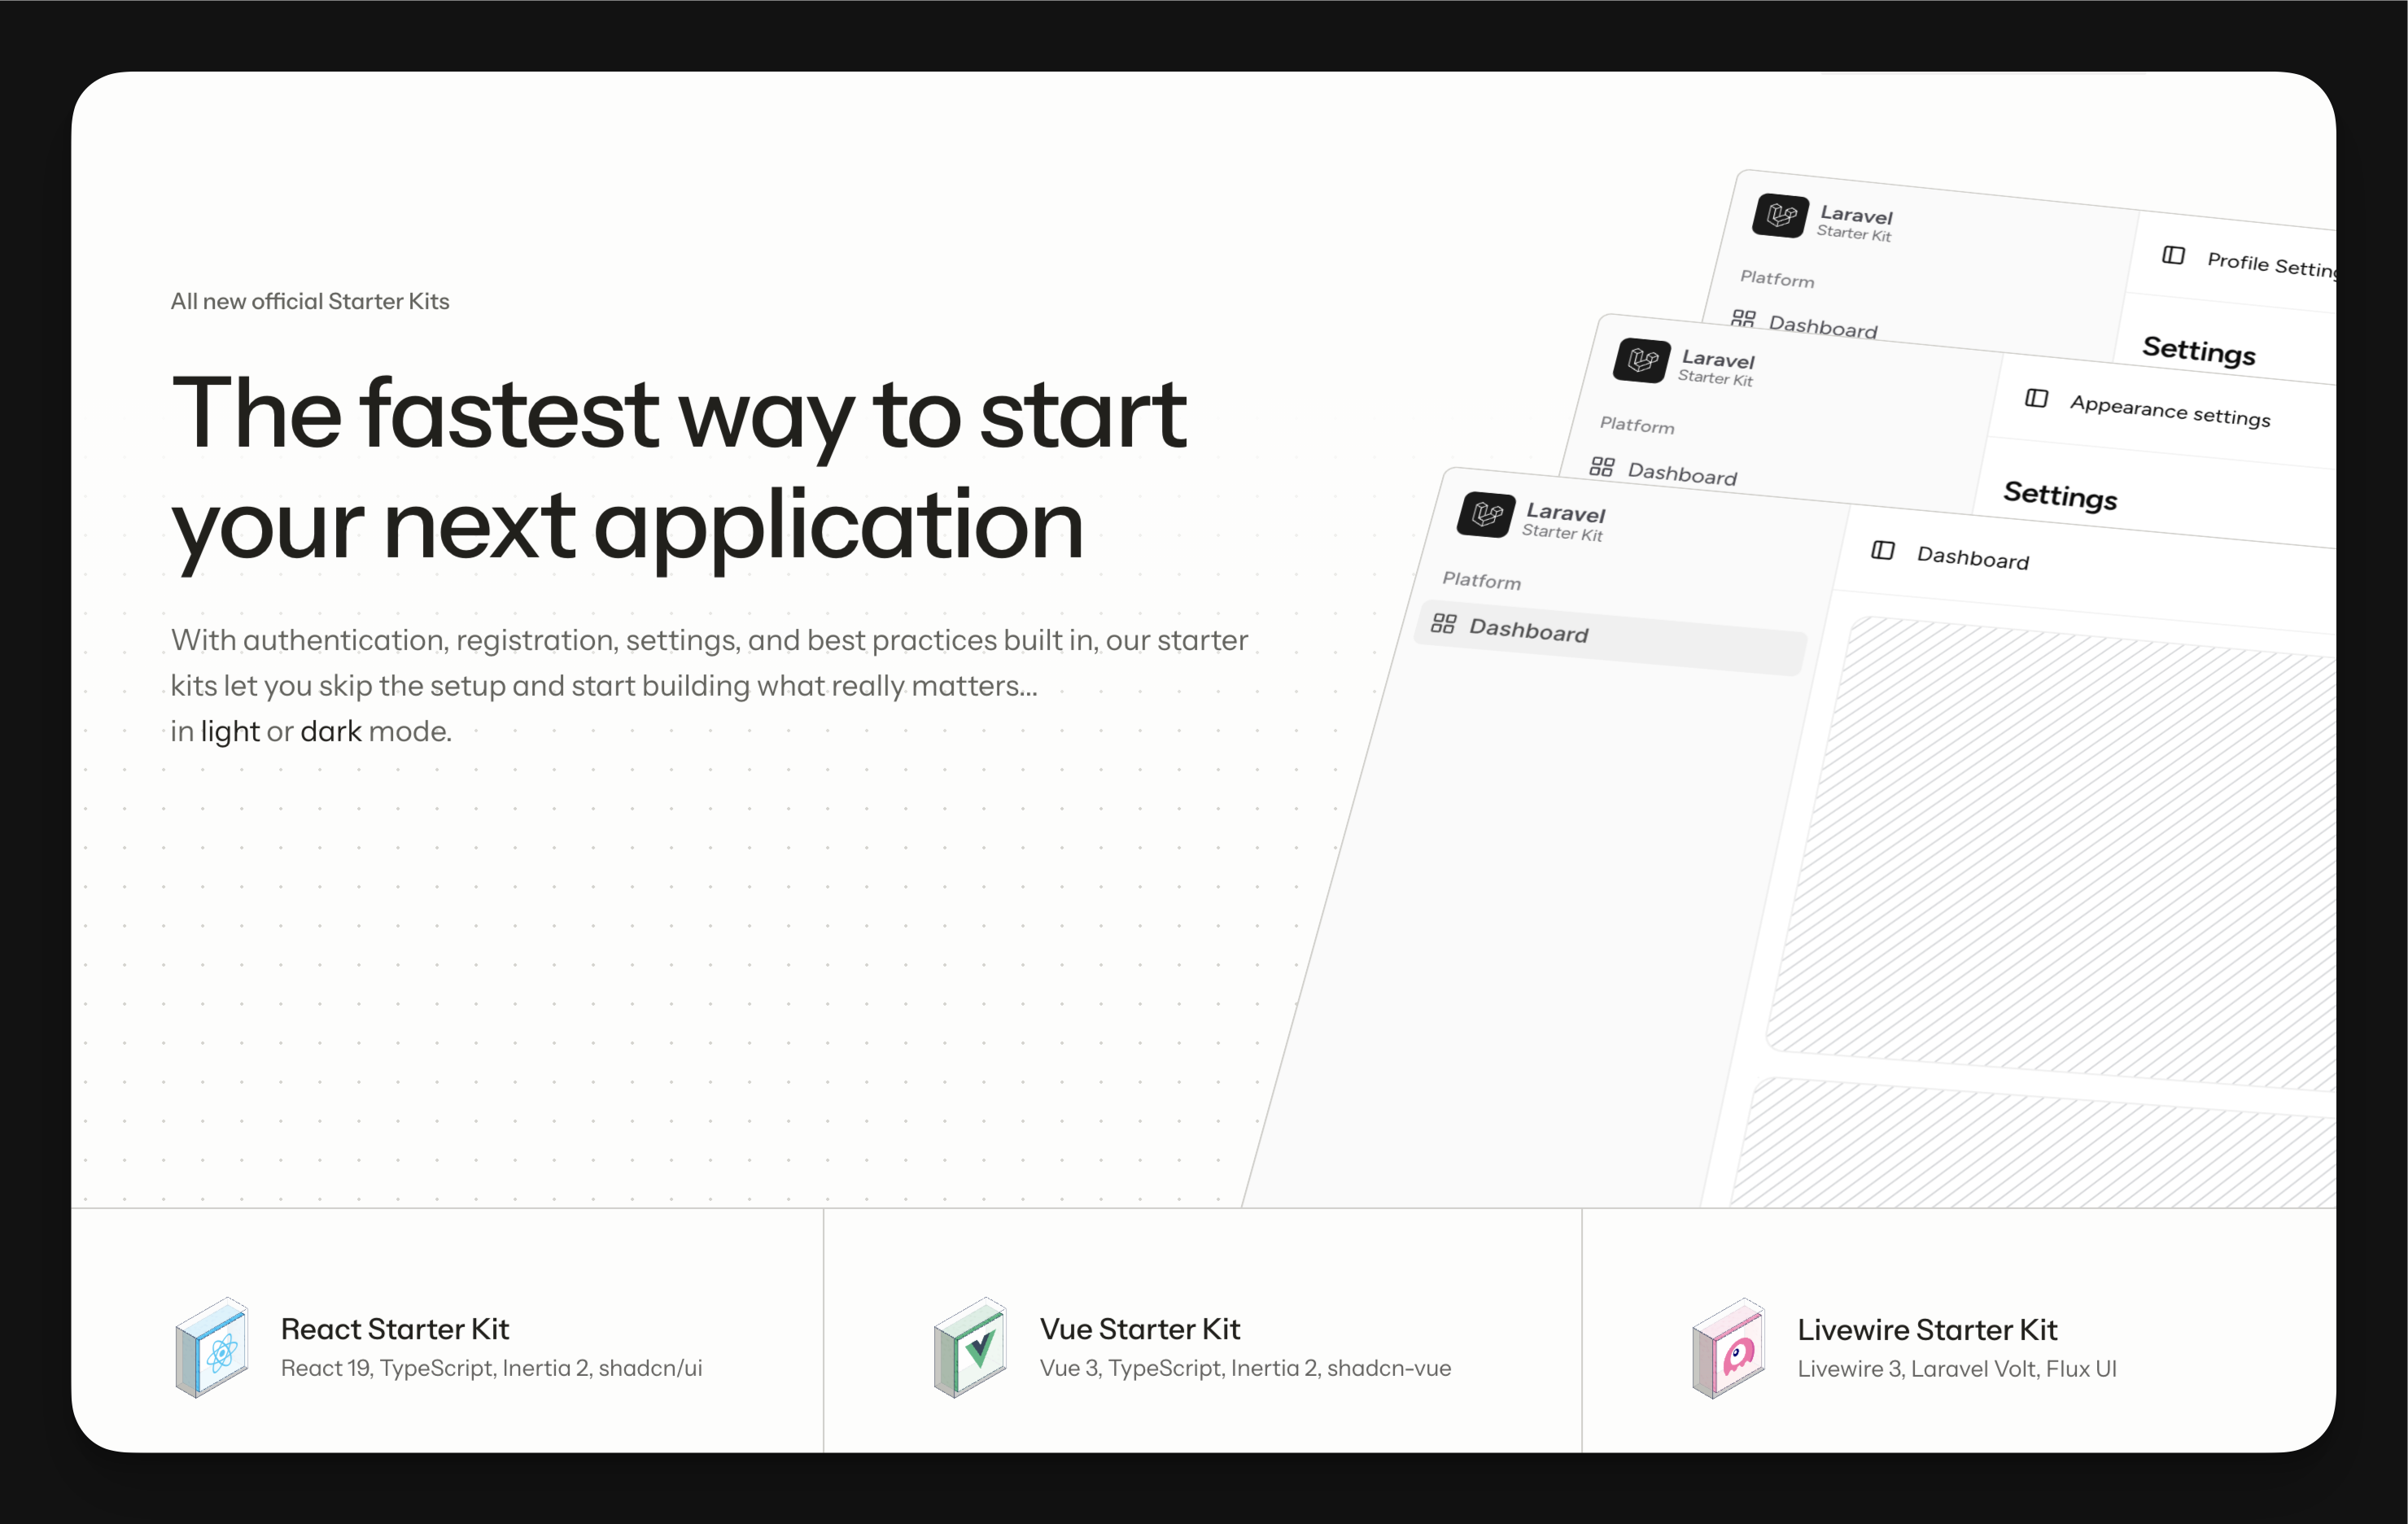Click the Livewire Starter Kit cube icon
The height and width of the screenshot is (1524, 2408).
tap(1729, 1348)
